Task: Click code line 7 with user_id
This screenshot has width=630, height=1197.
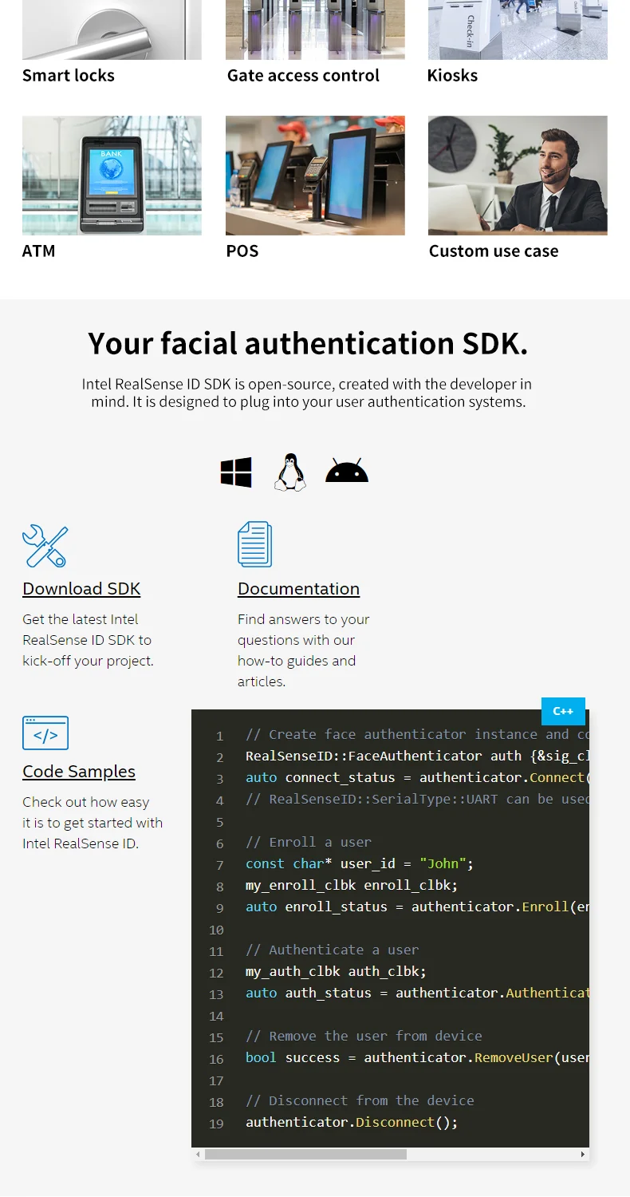Action: (x=360, y=864)
